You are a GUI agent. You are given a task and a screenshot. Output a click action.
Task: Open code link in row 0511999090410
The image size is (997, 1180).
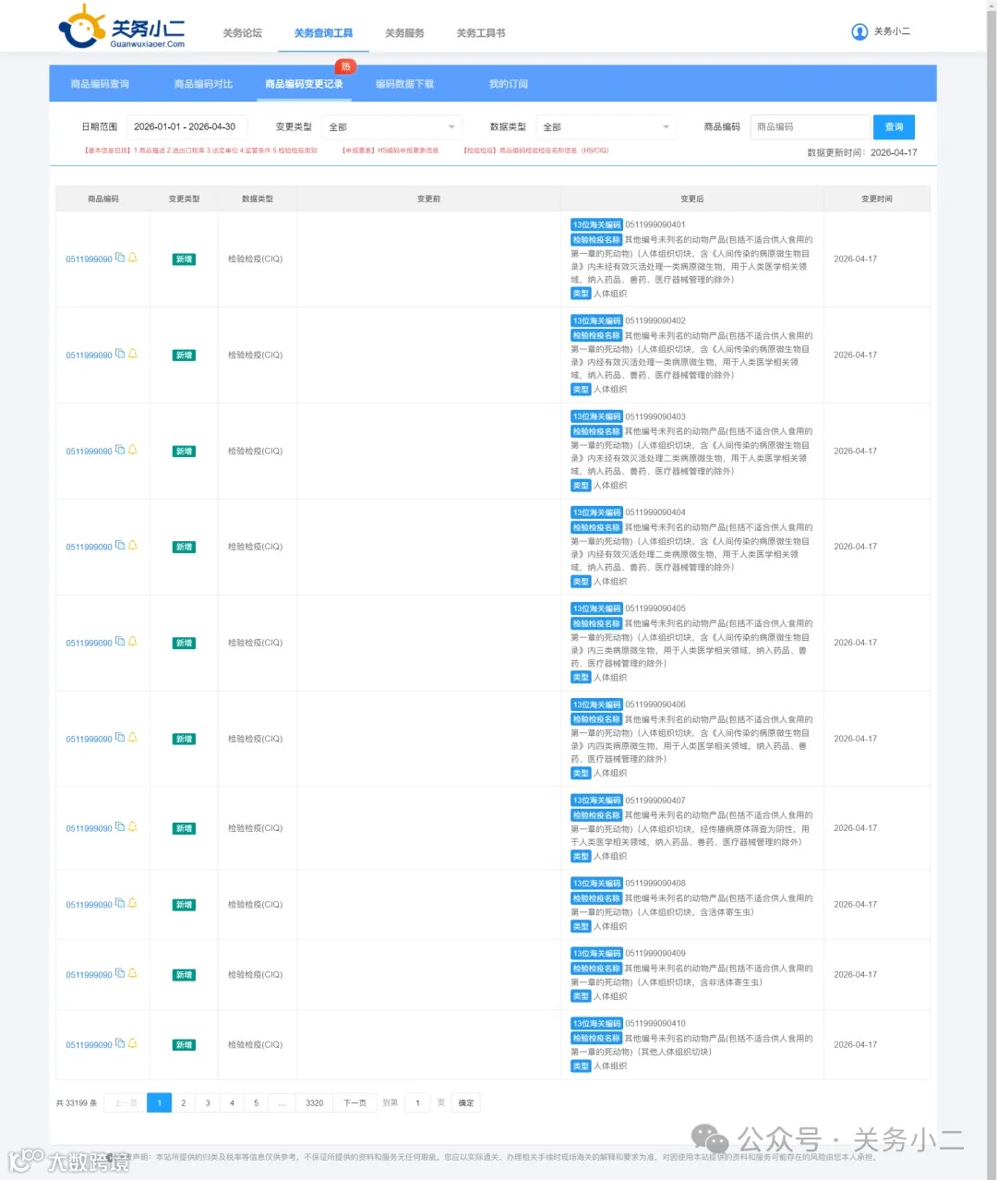tap(89, 1045)
